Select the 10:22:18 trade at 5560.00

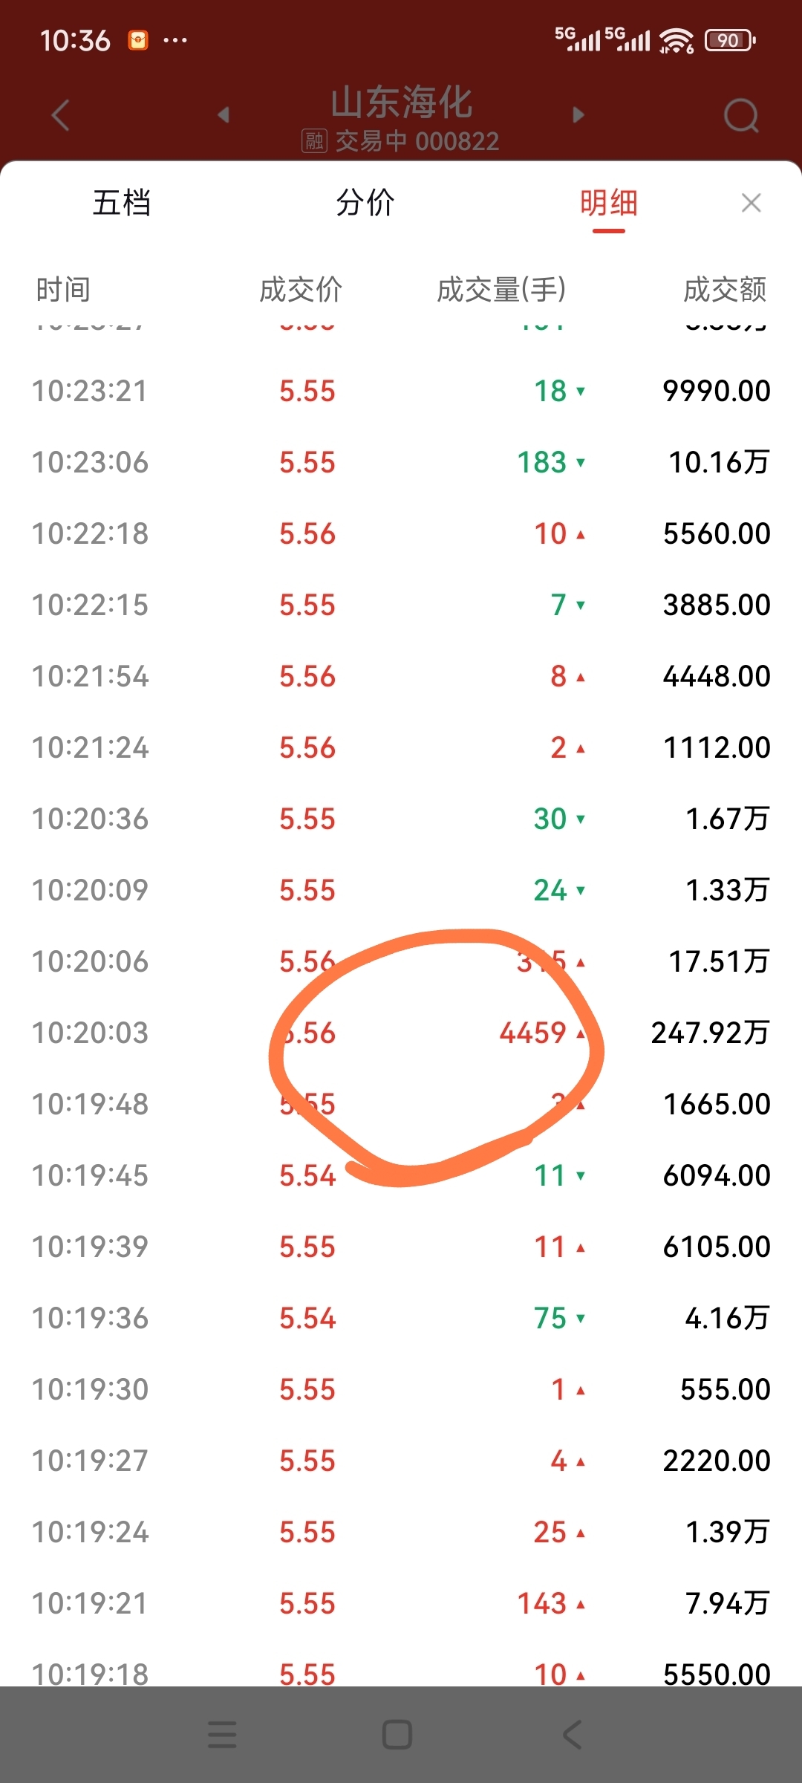(401, 533)
